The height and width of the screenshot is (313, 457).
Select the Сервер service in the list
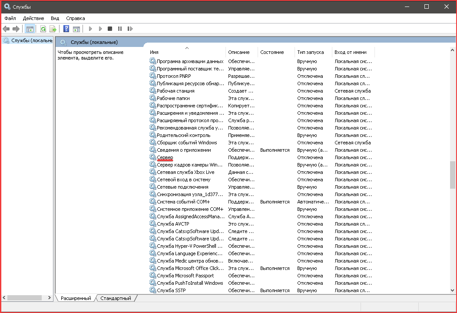tap(165, 157)
